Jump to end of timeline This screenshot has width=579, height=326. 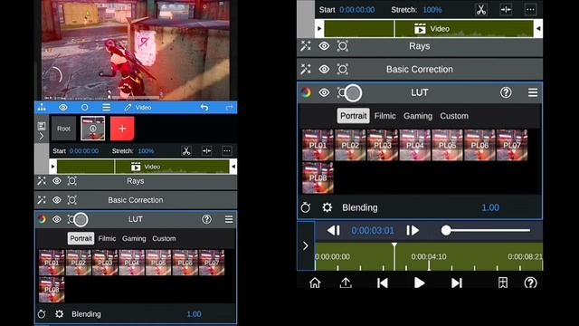pyautogui.click(x=456, y=283)
